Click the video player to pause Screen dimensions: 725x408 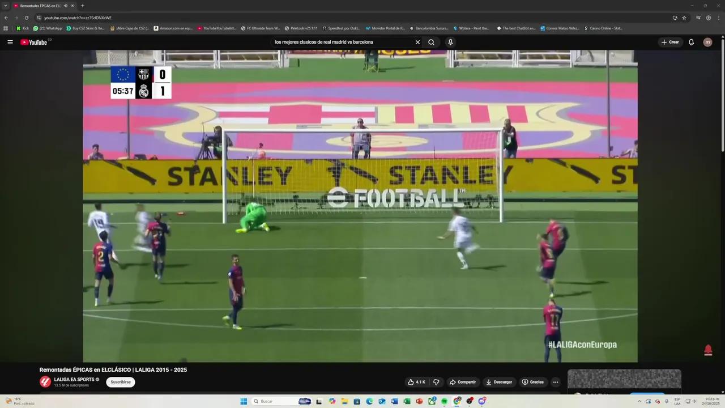(360, 206)
